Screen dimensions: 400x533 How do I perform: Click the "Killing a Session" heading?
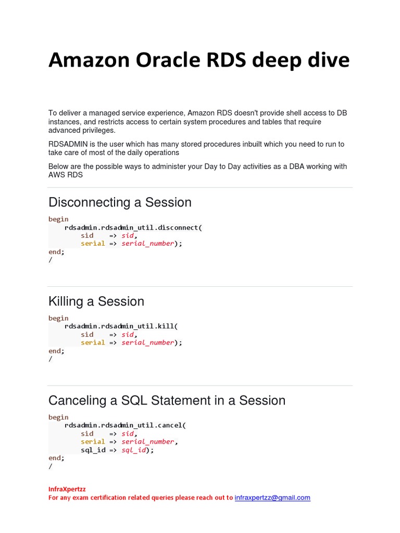tap(96, 301)
